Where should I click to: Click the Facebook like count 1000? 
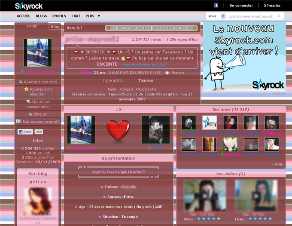click(39, 132)
